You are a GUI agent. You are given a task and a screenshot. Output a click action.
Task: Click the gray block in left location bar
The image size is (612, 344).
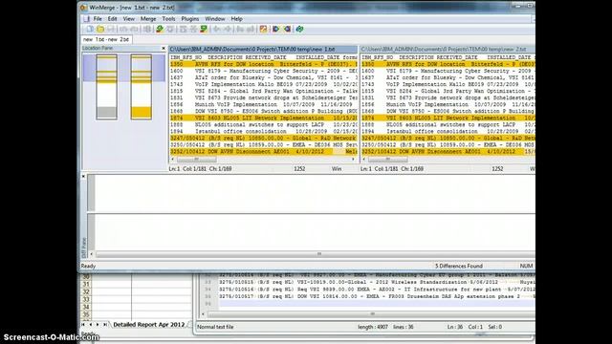[106, 113]
